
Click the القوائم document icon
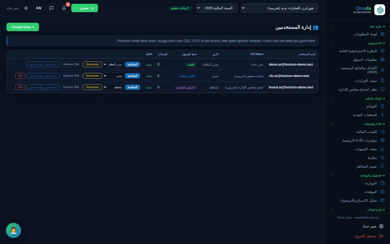click(382, 106)
